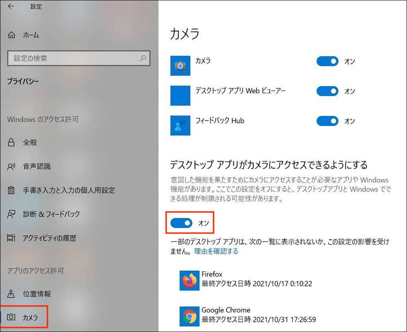Click the デスクトップ アプリ Web ビューアー label
Image resolution: width=407 pixels, height=332 pixels.
(x=241, y=90)
